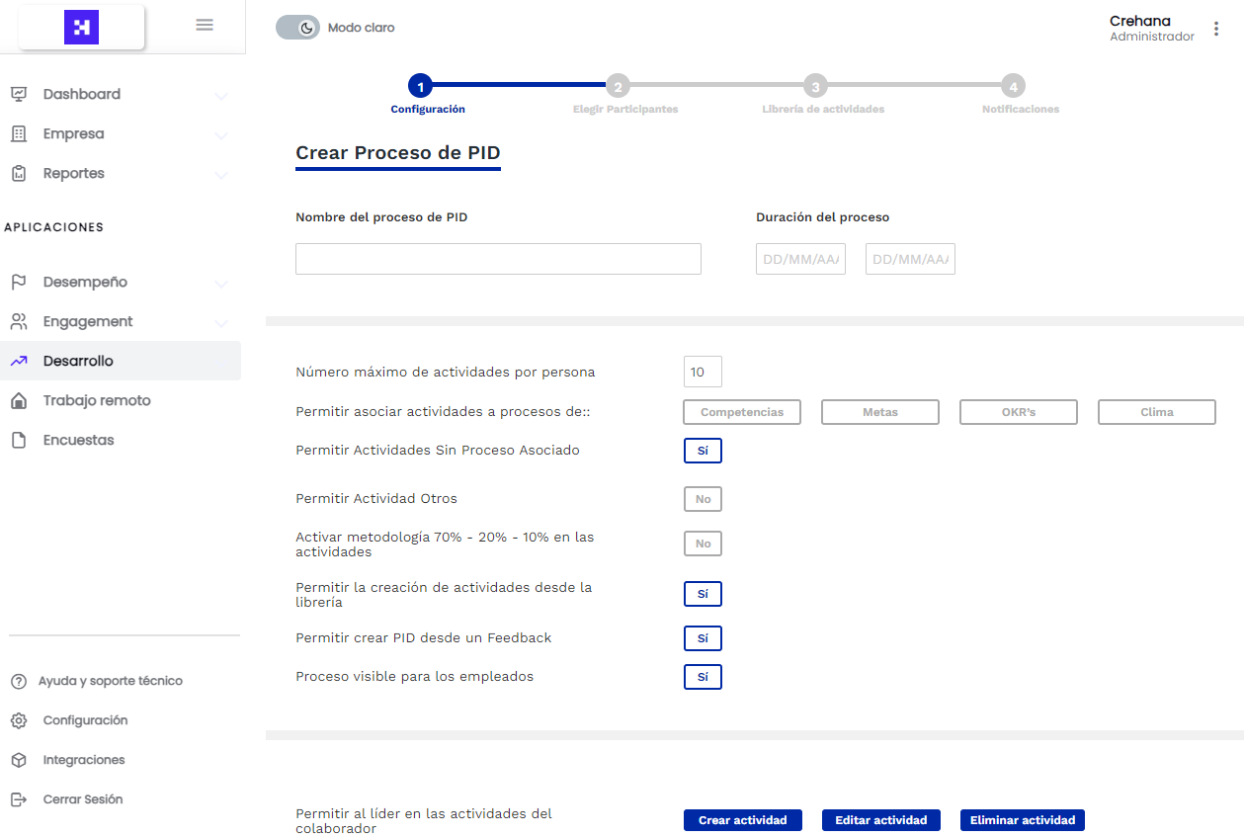The height and width of the screenshot is (837, 1244).
Task: Open Integraciones from the sidebar
Action: pos(83,760)
